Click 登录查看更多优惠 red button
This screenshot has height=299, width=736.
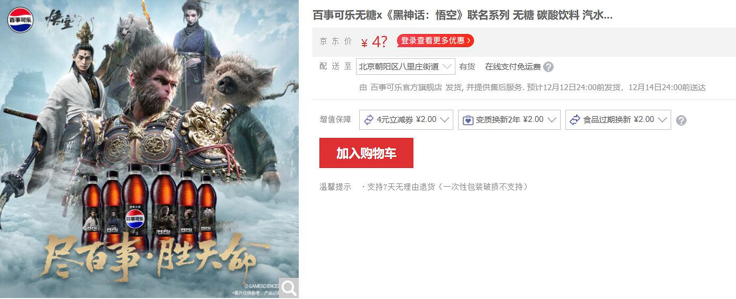[435, 41]
